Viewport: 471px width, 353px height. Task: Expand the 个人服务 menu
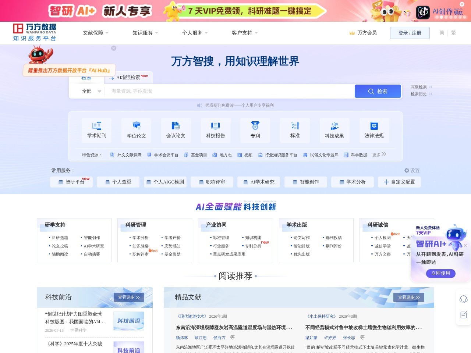(195, 33)
